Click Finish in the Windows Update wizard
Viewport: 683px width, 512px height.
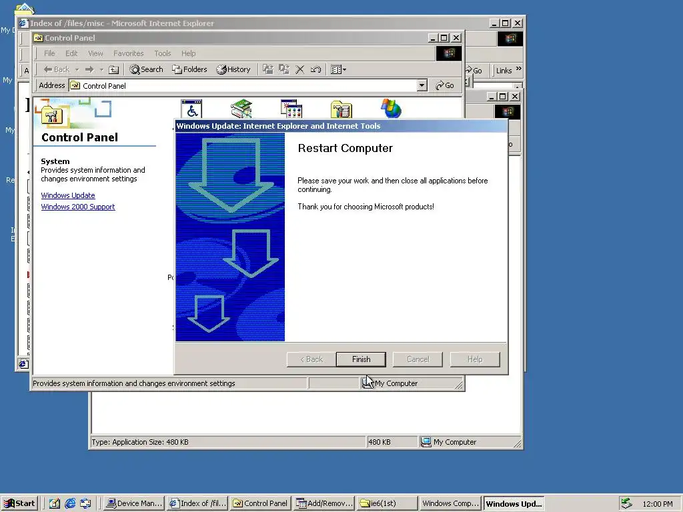pos(361,359)
